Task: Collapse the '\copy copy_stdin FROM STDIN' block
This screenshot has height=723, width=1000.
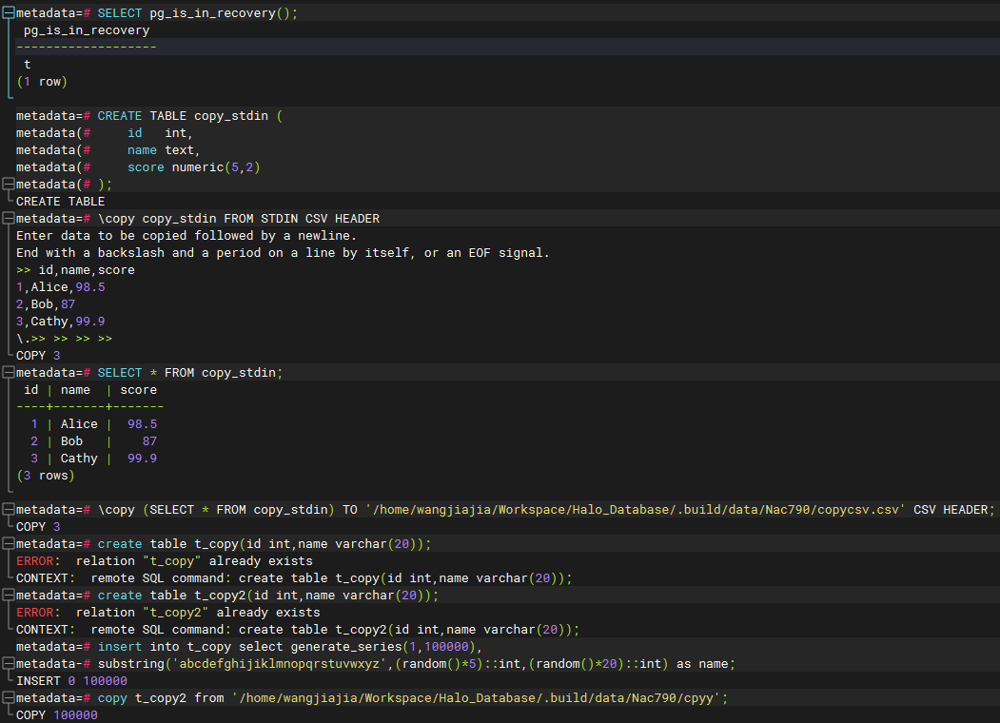Action: 9,219
